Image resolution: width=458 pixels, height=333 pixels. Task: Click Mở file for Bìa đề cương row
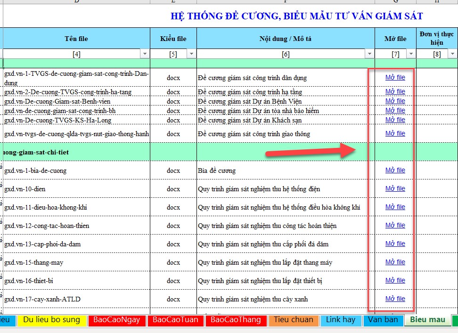[x=395, y=170]
